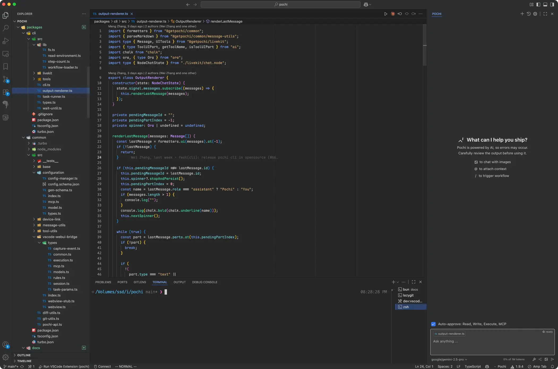
Task: Open task-runner.ts in the explorer
Action: (x=54, y=97)
